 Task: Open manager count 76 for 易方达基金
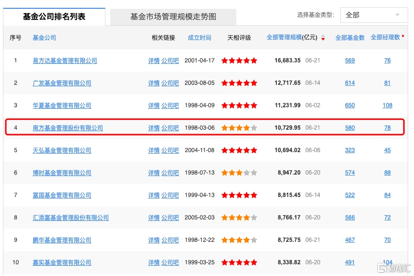coord(387,60)
